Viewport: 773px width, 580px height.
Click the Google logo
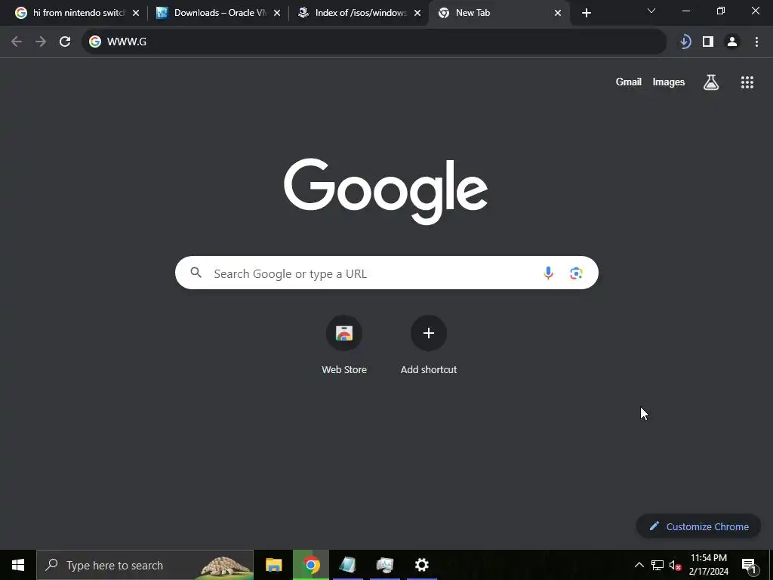pyautogui.click(x=386, y=191)
